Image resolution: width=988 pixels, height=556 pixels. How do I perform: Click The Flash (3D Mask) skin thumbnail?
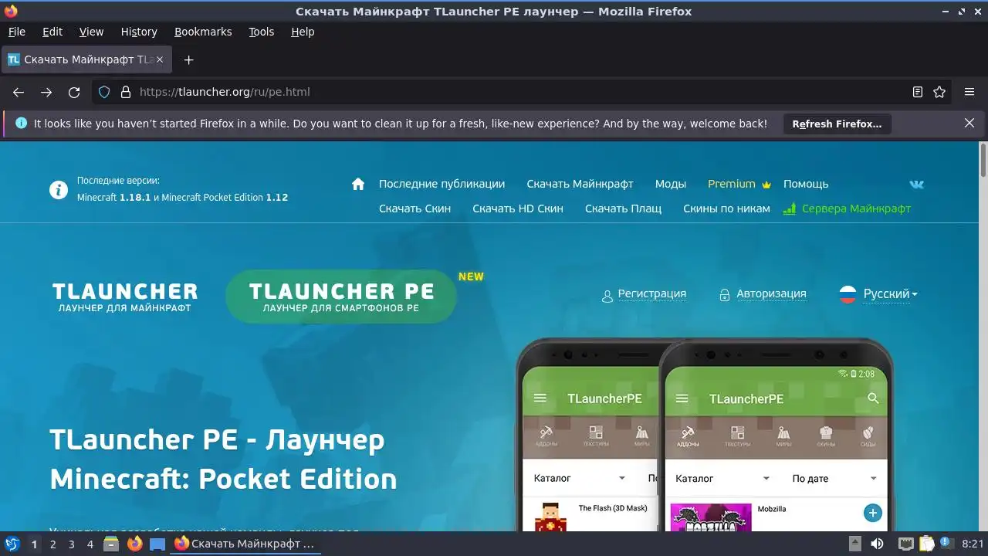click(550, 517)
